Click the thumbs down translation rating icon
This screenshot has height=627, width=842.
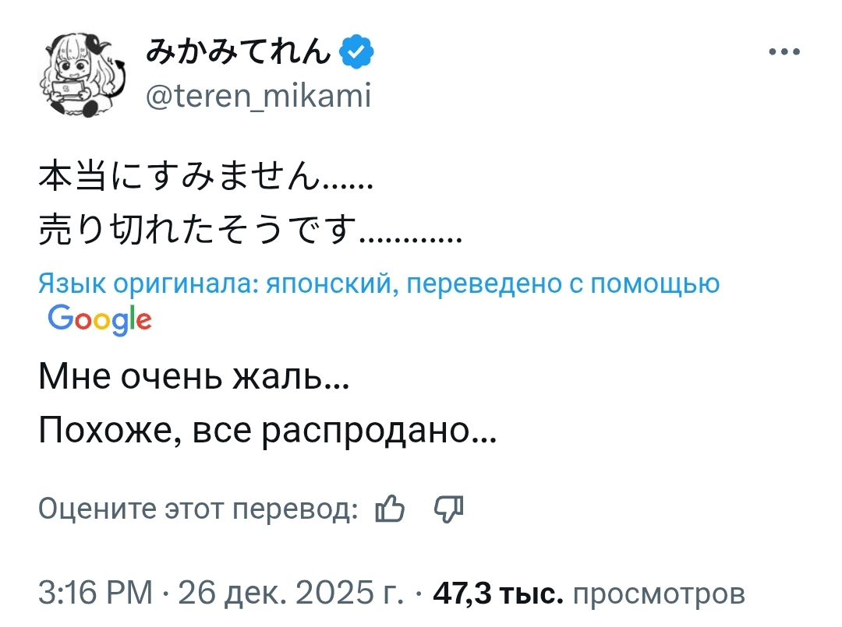(448, 509)
